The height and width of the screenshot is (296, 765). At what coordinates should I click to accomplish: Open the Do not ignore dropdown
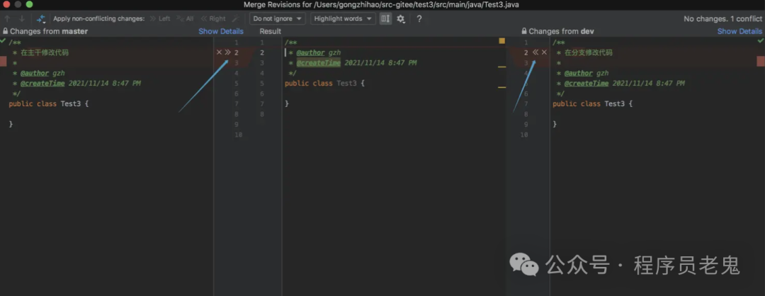(x=277, y=18)
